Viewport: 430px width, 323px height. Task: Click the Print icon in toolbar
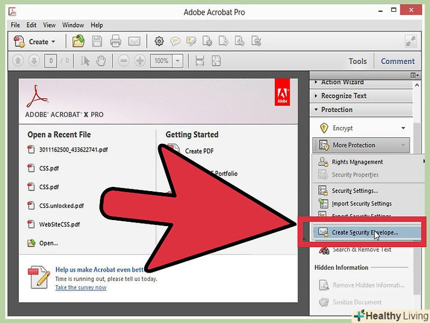(x=115, y=41)
